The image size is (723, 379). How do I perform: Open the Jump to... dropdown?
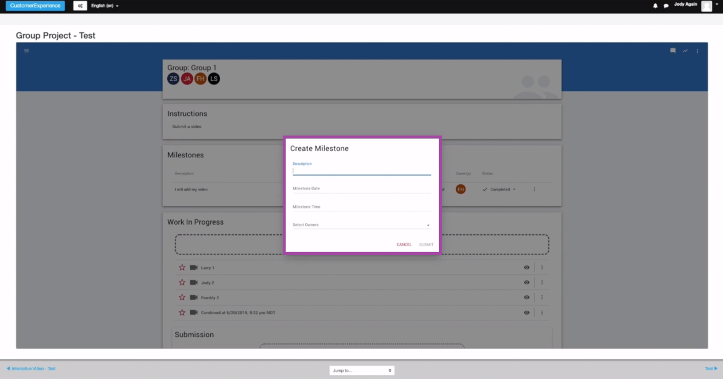coord(362,370)
